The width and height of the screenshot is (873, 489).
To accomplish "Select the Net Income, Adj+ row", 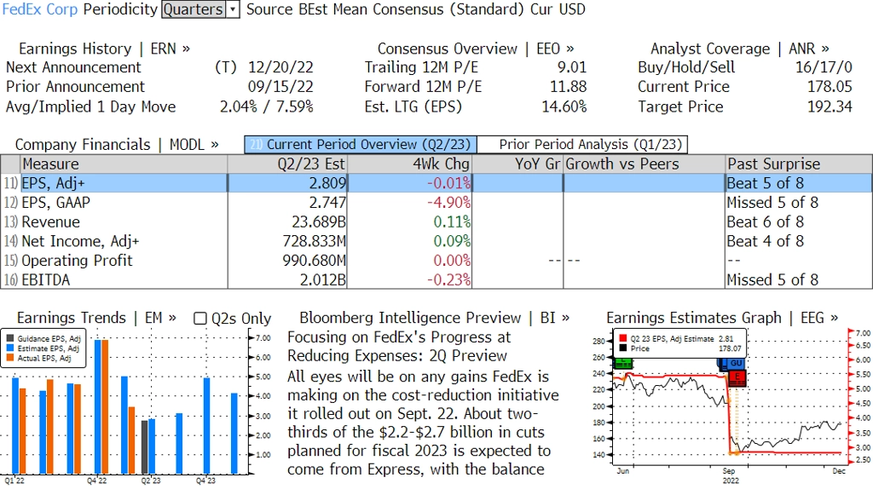I will [436, 241].
